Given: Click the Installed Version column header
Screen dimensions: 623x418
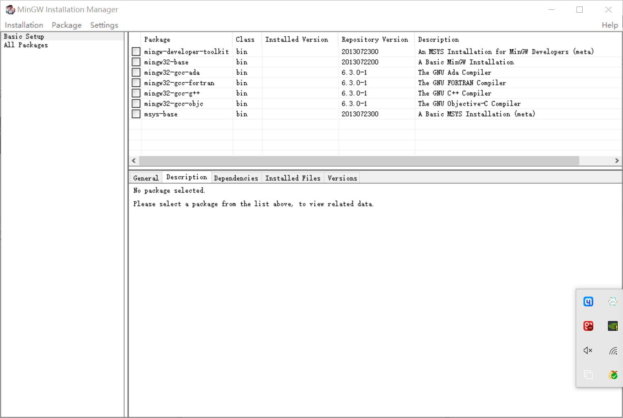Looking at the screenshot, I should (x=300, y=40).
